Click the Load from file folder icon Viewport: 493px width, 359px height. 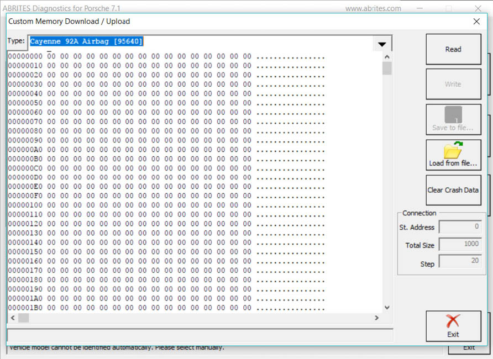[x=453, y=150]
